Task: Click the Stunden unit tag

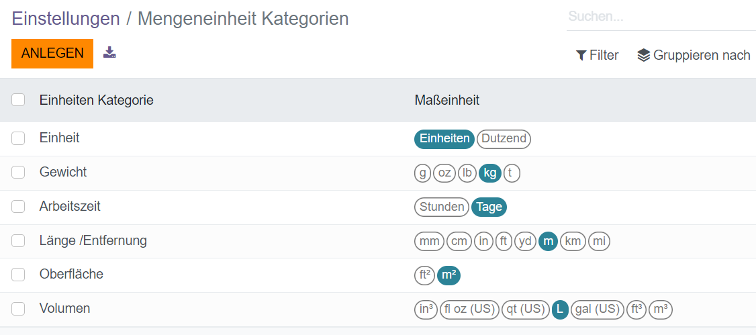Action: pos(442,207)
